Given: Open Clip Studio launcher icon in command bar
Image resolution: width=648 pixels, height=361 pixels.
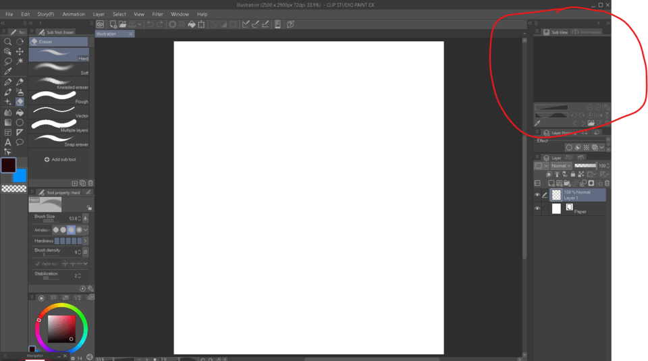Looking at the screenshot, I should point(100,24).
